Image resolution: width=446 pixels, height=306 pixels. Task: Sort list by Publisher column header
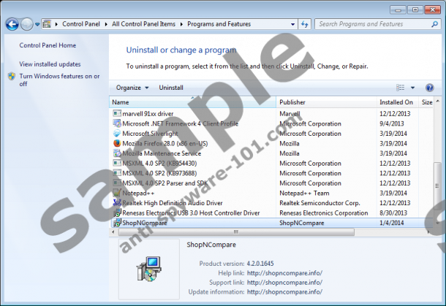(x=326, y=102)
